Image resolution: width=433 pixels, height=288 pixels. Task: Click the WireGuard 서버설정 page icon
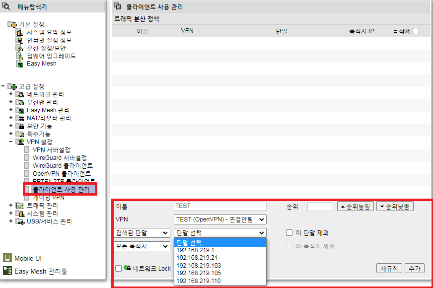(26, 158)
